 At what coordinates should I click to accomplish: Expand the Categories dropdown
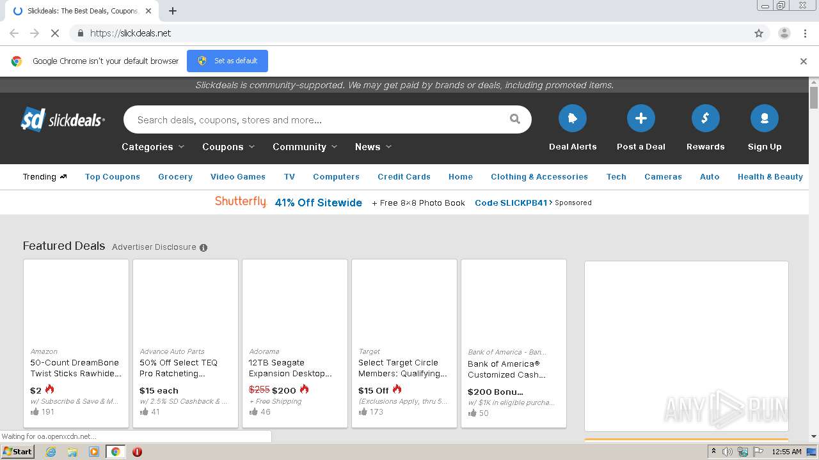(153, 147)
